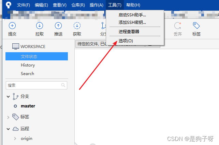The width and height of the screenshot is (219, 145).
Task: Click the cloud icon beside 远程
Action: point(15,129)
